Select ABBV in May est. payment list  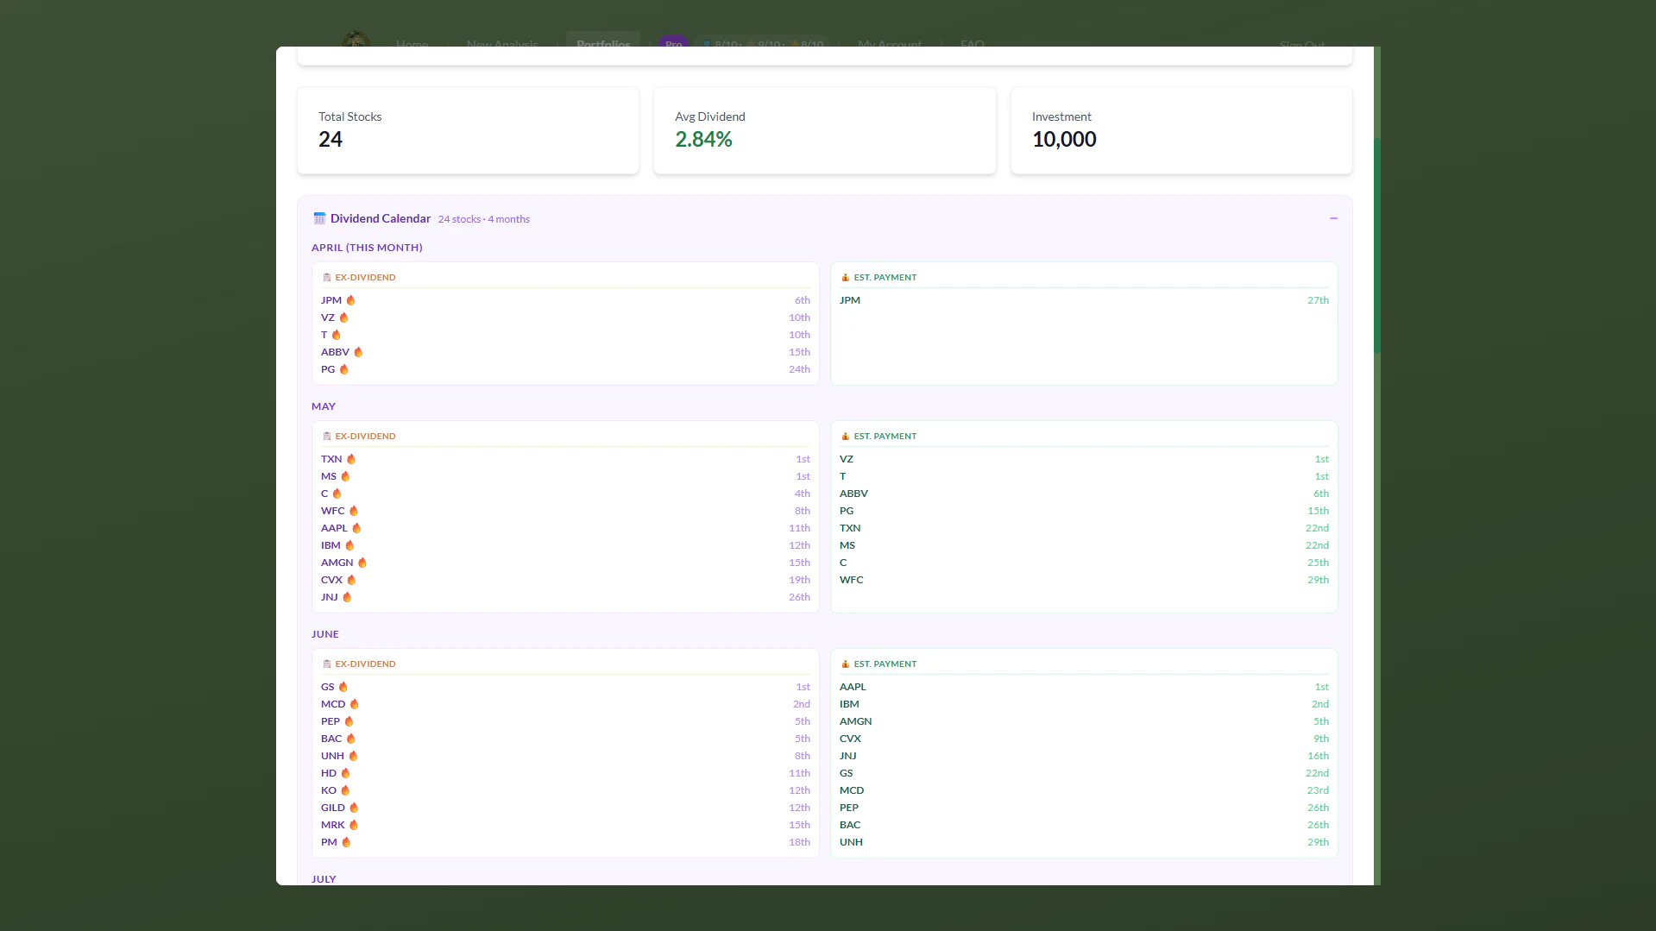click(x=853, y=494)
